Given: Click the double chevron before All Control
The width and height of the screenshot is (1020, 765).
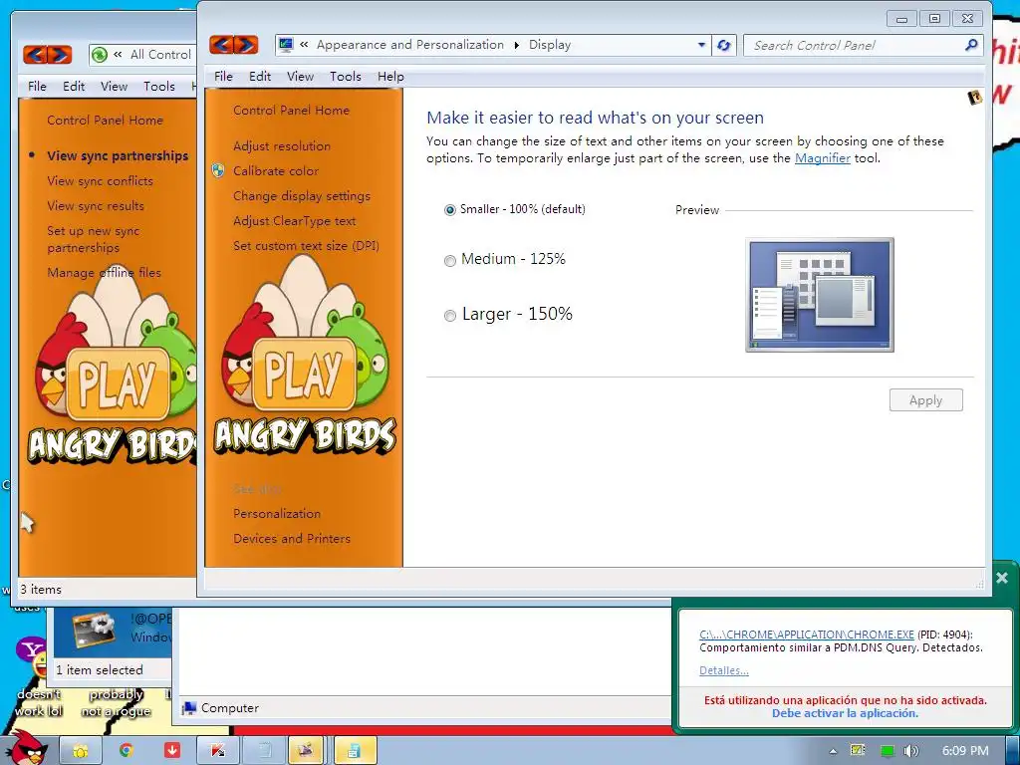Looking at the screenshot, I should click(118, 55).
